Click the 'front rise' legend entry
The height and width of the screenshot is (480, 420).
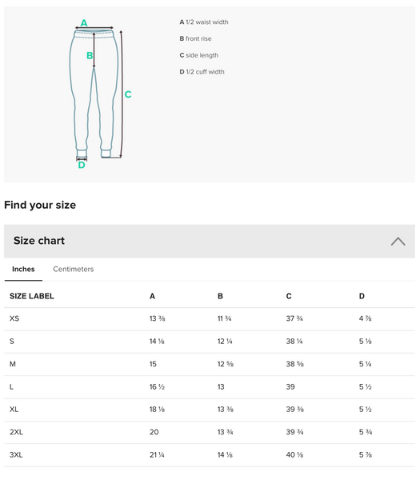tap(198, 38)
